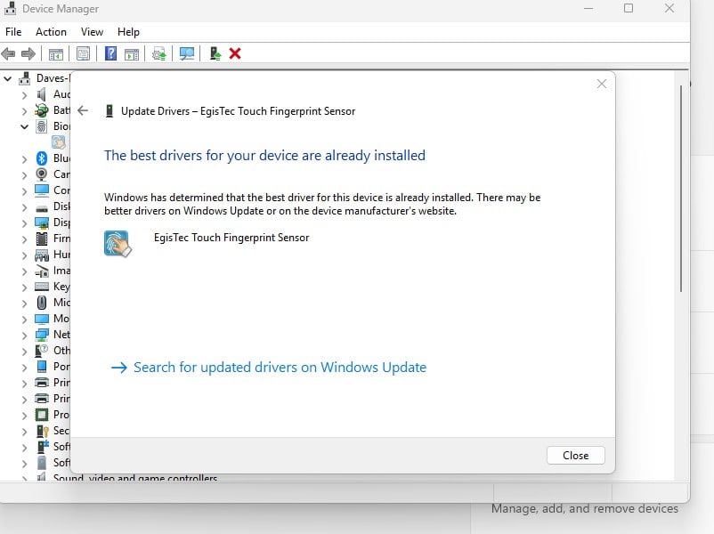Click Search for updated drivers on Windows Update
The height and width of the screenshot is (534, 714).
click(x=269, y=368)
